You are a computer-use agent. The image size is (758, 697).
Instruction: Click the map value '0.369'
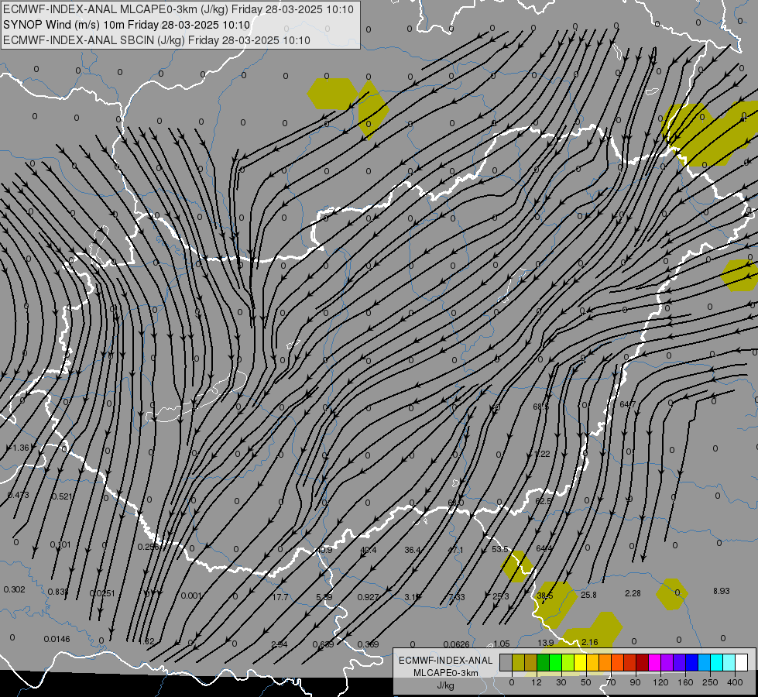[368, 644]
